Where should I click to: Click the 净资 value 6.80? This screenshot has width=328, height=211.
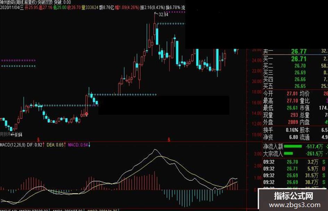[294, 137]
